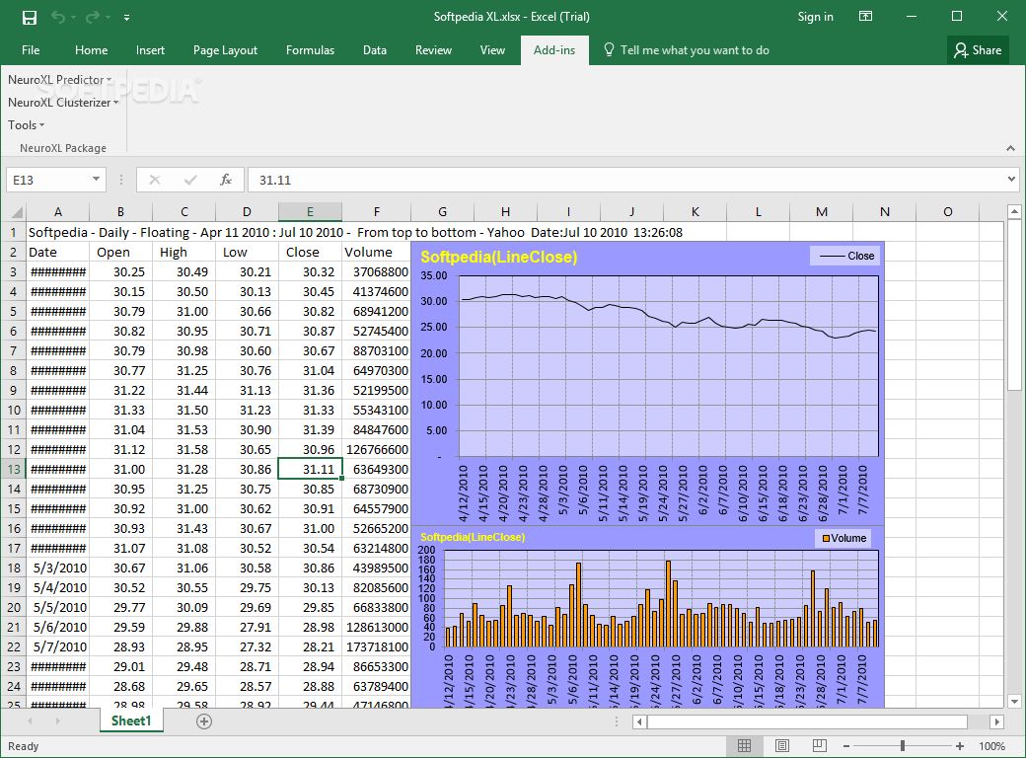Expand the NeuroXL Predictor menu
This screenshot has width=1026, height=758.
[x=59, y=79]
